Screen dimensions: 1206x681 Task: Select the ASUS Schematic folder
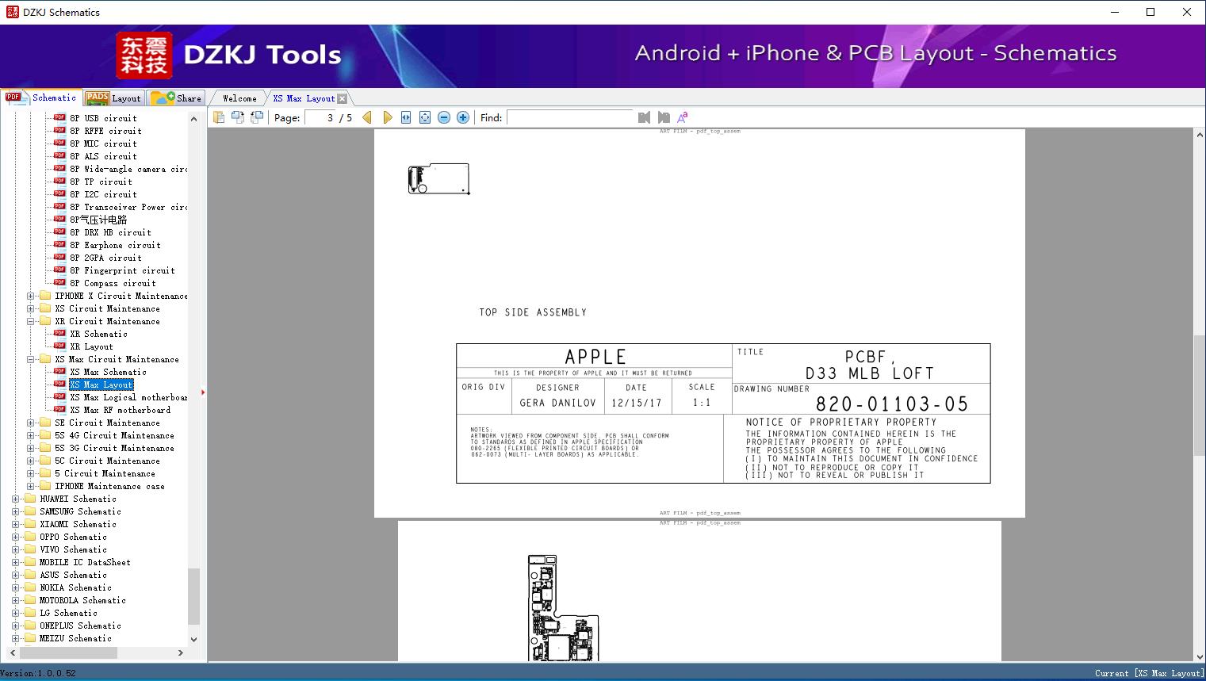tap(73, 575)
